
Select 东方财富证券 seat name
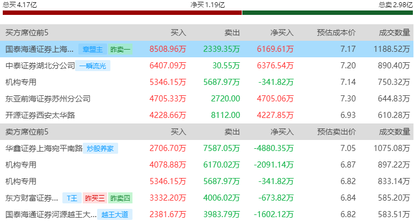[31, 198]
